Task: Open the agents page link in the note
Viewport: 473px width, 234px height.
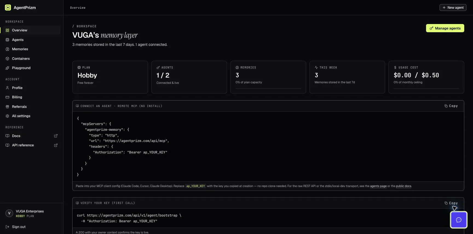Action: (x=378, y=186)
